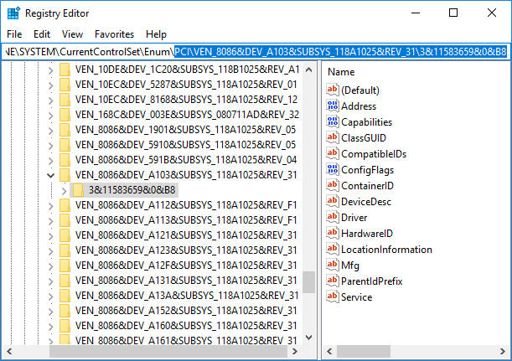Click tree pane scroll up arrow
Viewport: 512px width, 361px height.
pyautogui.click(x=309, y=70)
